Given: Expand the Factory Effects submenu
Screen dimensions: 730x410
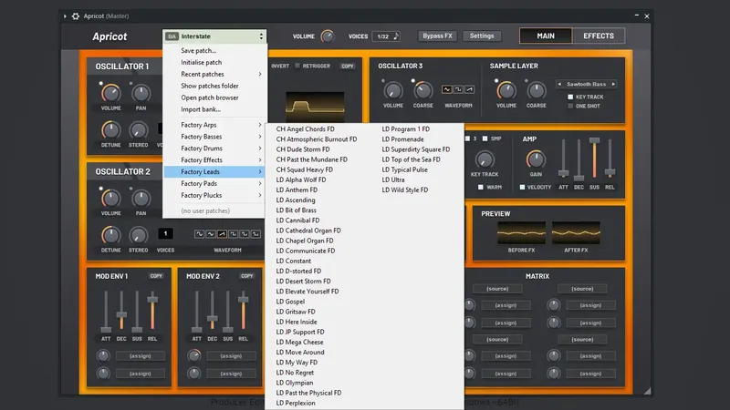Looking at the screenshot, I should point(214,160).
